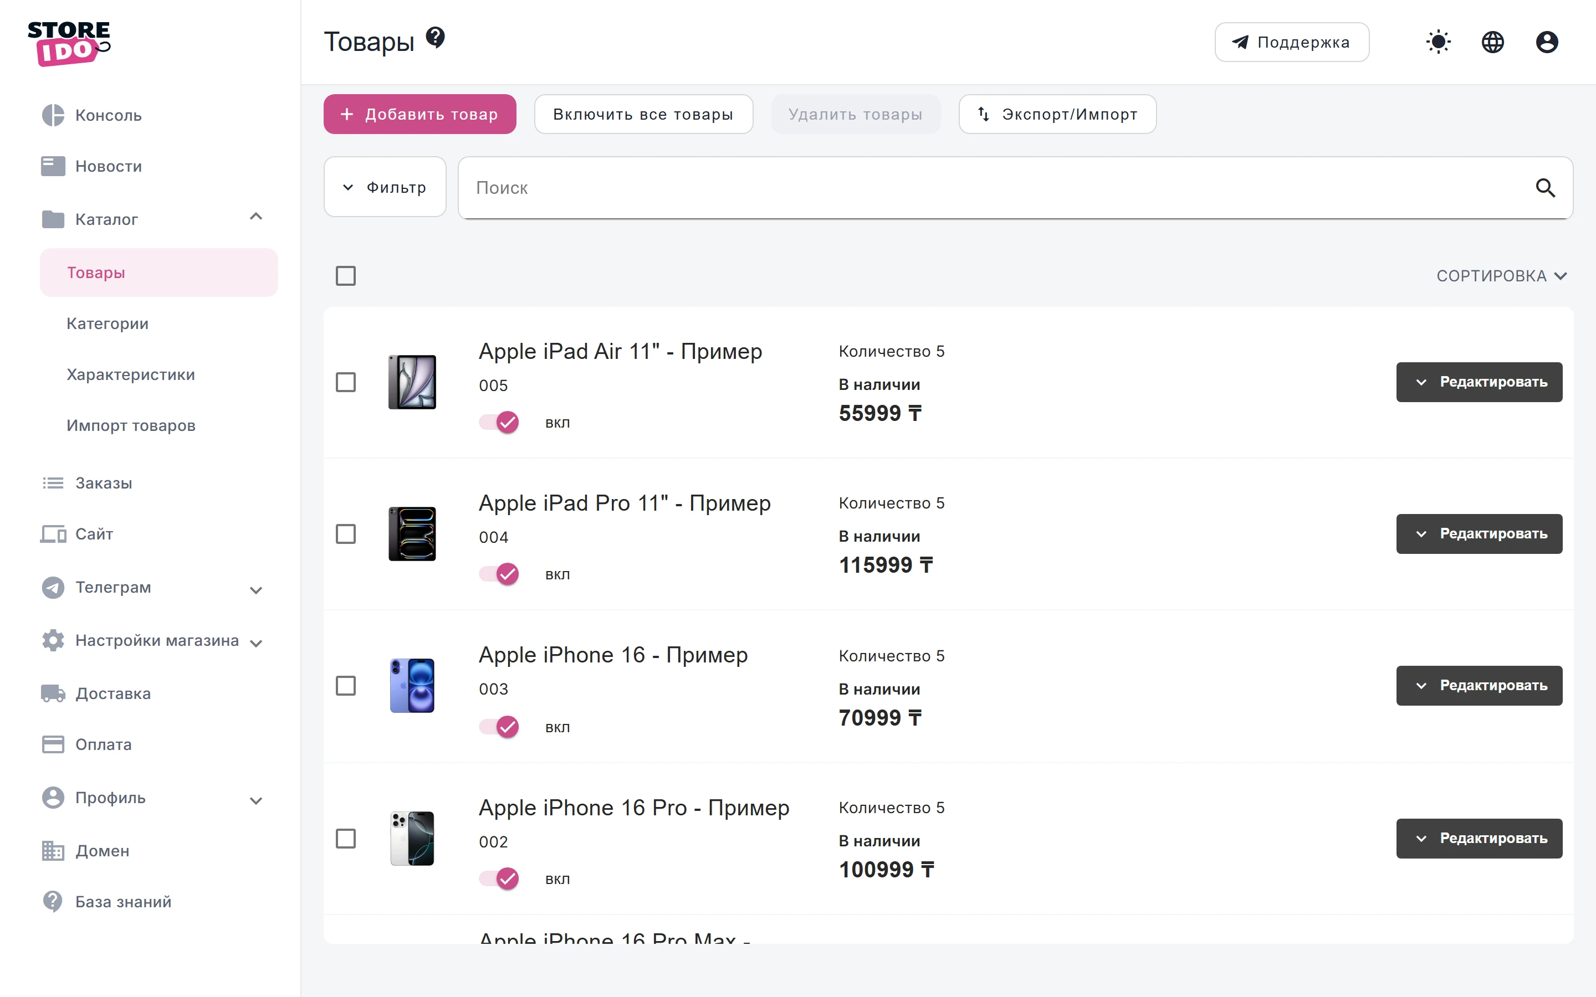Open the language globe icon

pos(1492,42)
